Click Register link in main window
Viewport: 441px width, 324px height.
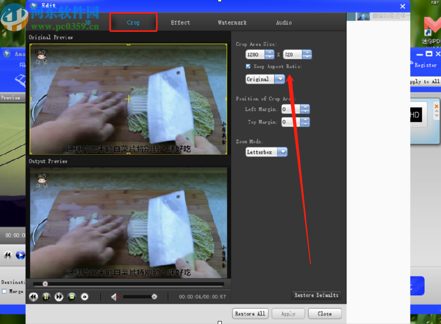425,65
